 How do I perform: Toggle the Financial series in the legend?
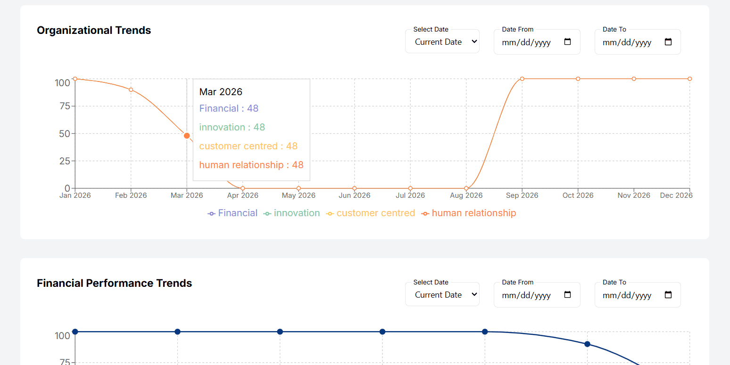click(x=232, y=213)
